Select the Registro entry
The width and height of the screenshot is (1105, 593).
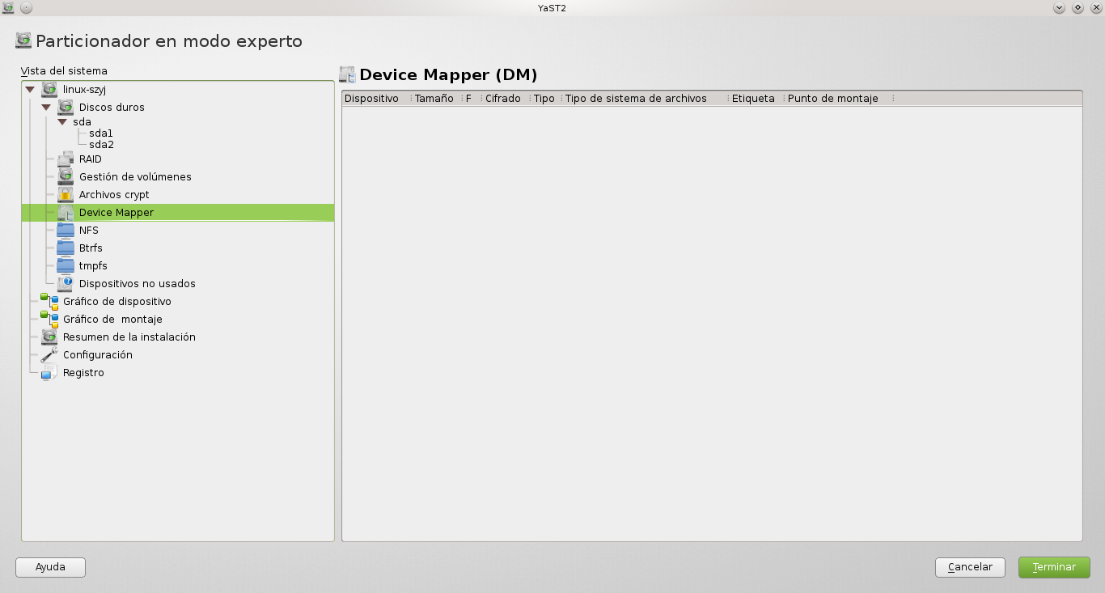pos(85,372)
